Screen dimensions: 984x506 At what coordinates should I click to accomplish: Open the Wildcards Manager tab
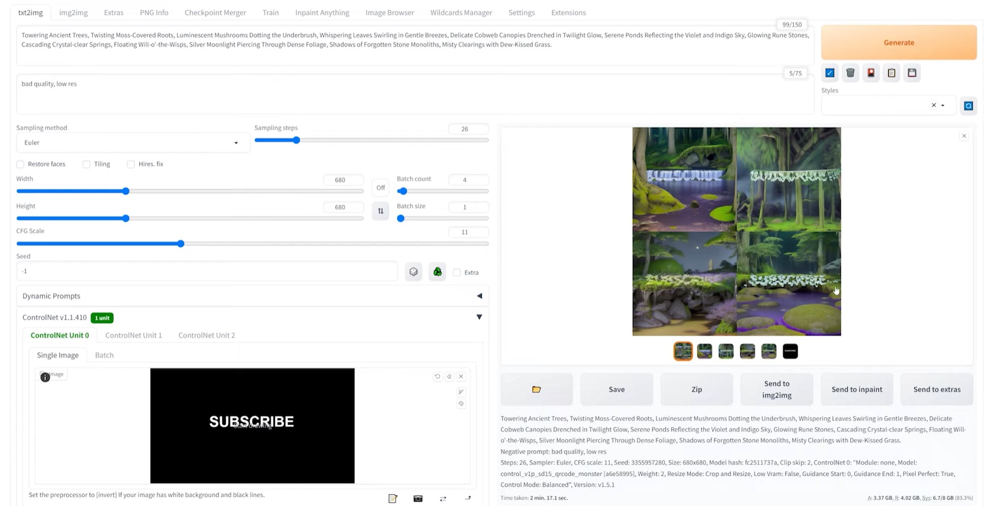coord(461,12)
